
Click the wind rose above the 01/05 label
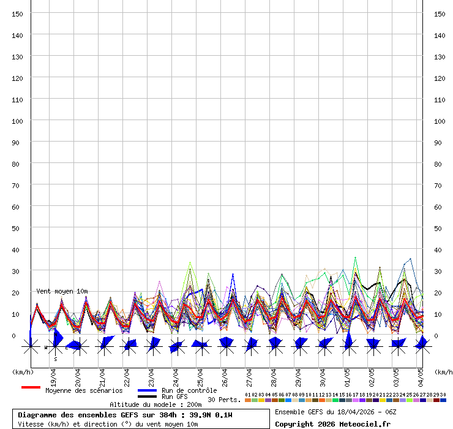coord(348,346)
